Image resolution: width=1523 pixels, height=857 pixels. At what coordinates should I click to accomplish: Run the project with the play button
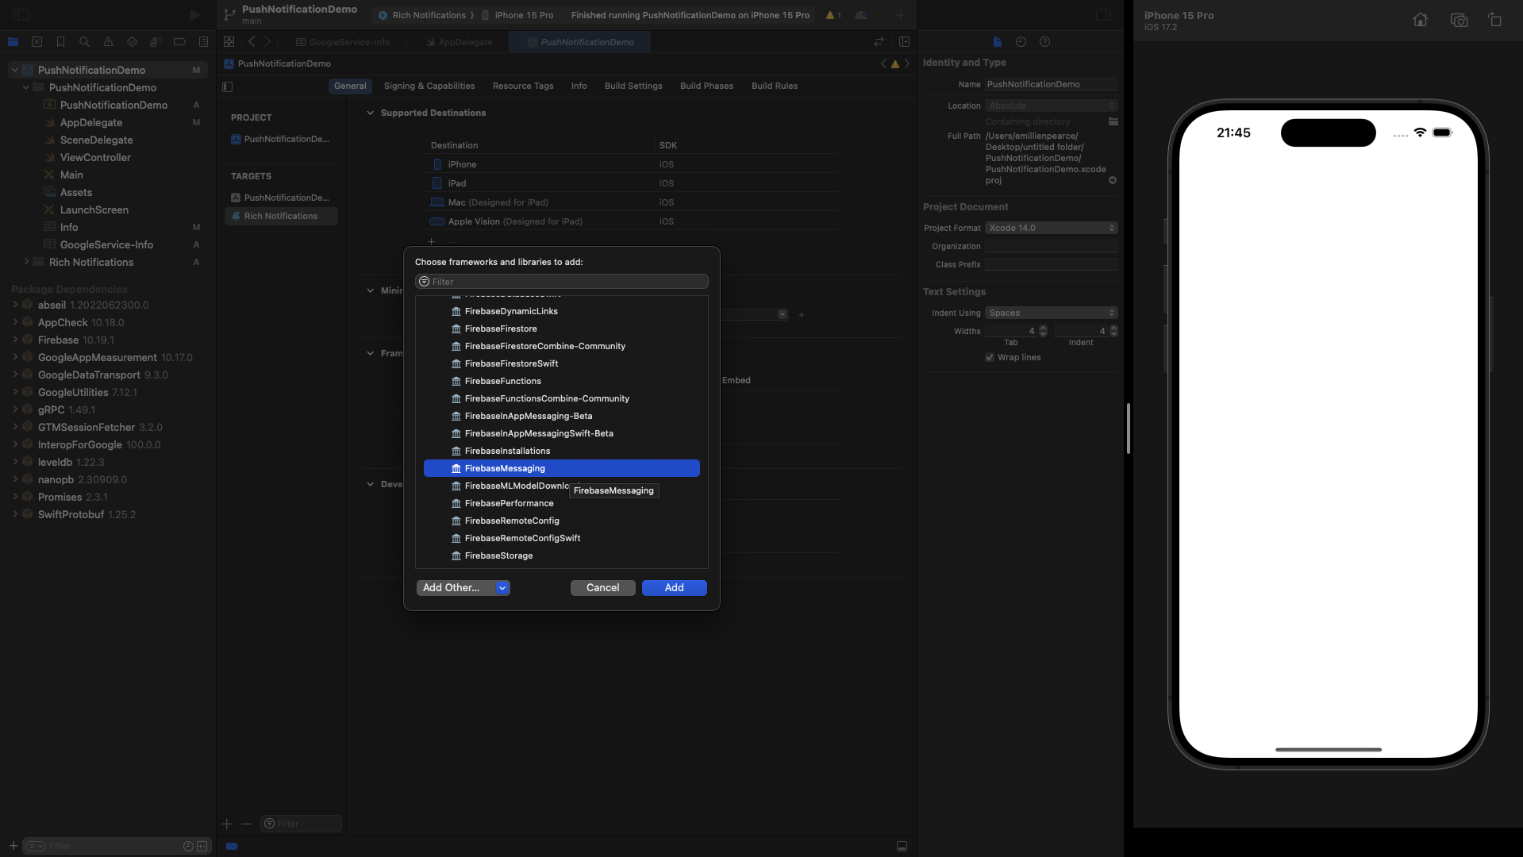tap(194, 15)
